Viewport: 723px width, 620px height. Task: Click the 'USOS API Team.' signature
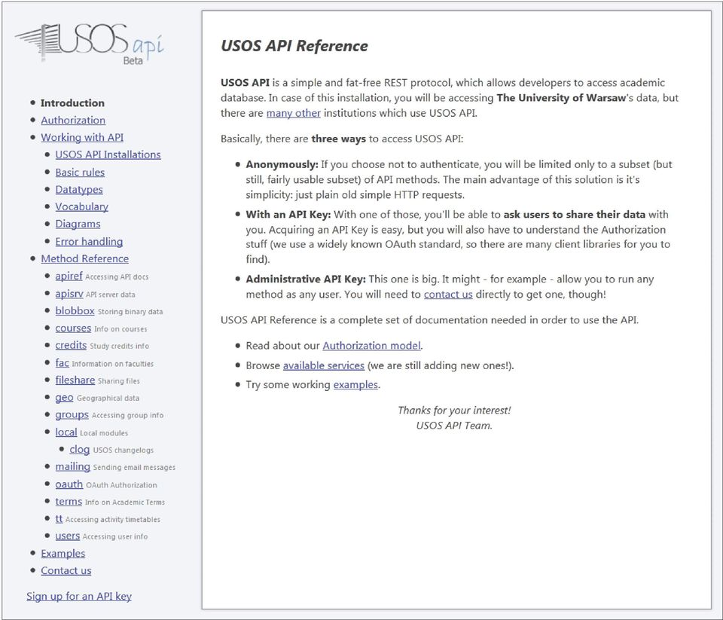tap(454, 426)
